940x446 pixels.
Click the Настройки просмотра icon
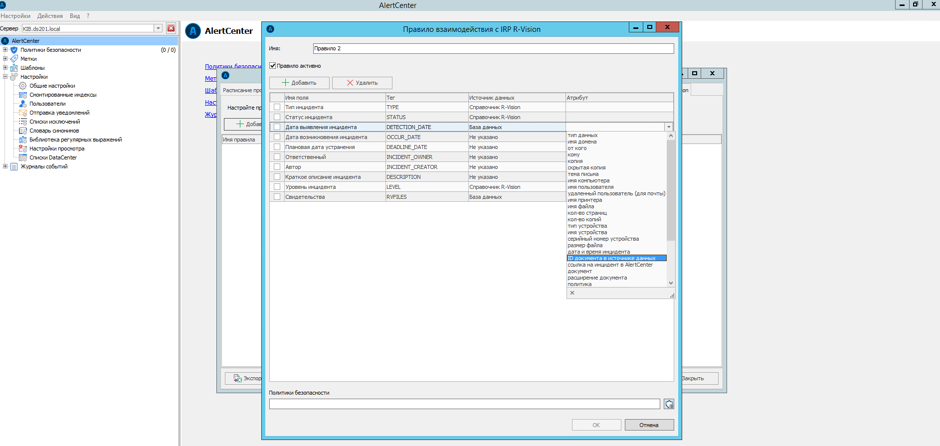[x=23, y=149]
